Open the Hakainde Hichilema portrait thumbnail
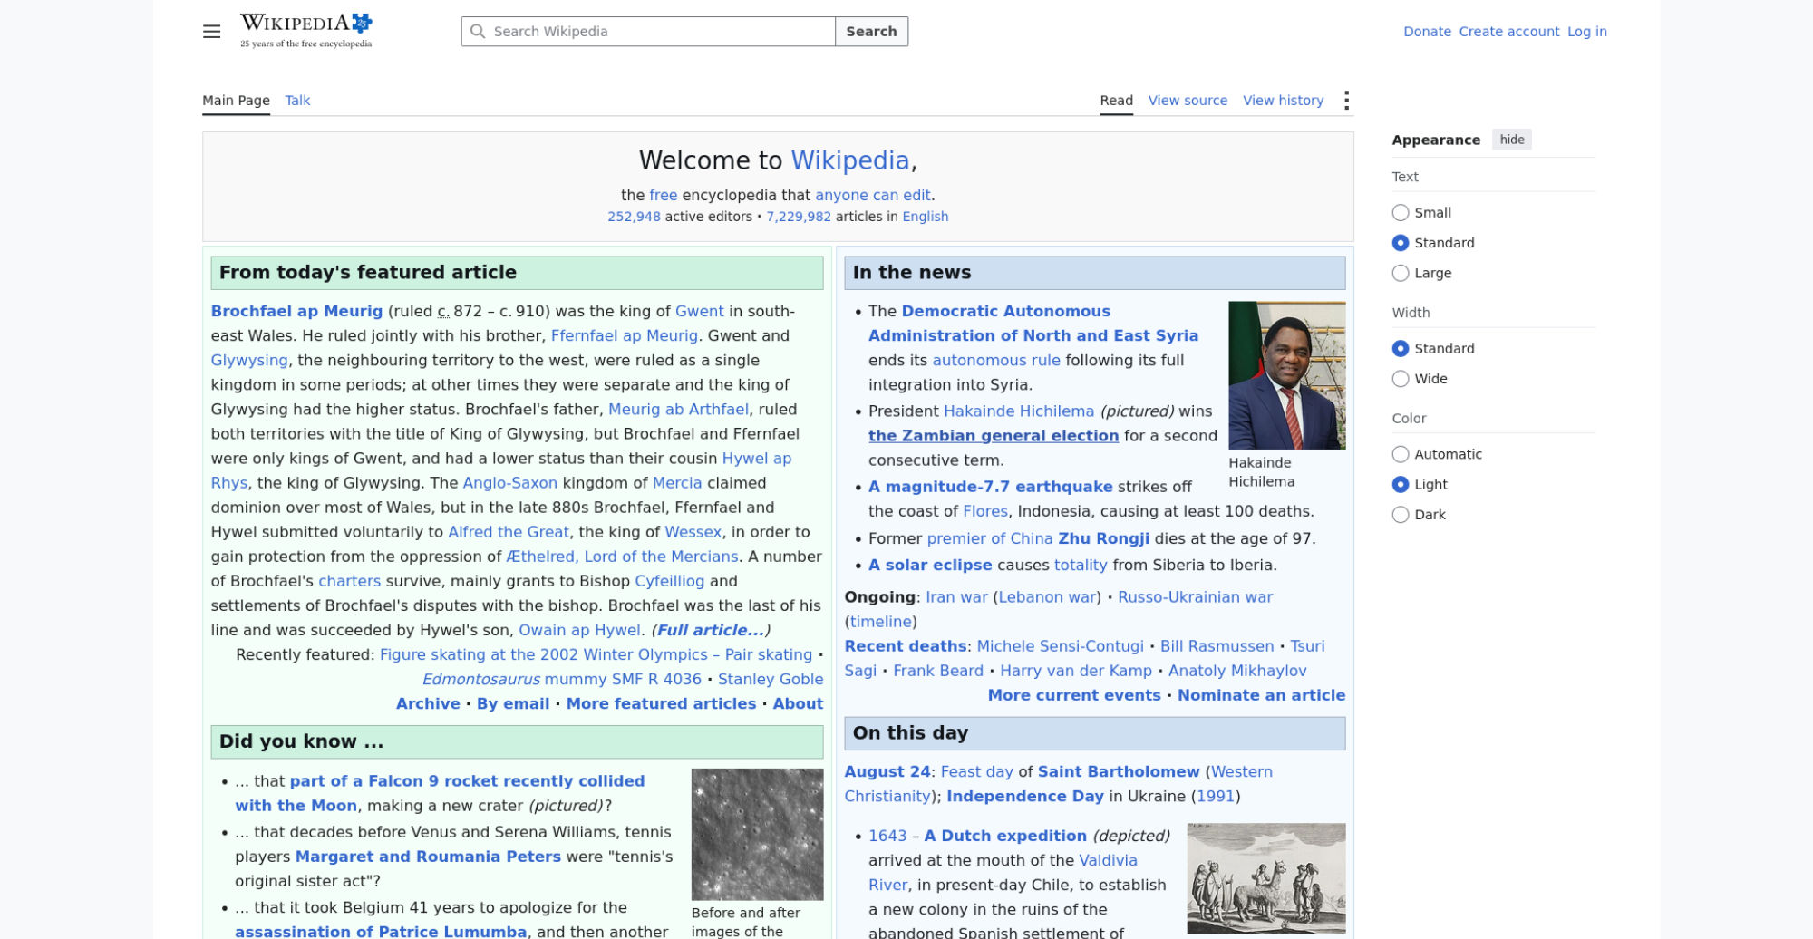This screenshot has height=939, width=1813. [1286, 375]
